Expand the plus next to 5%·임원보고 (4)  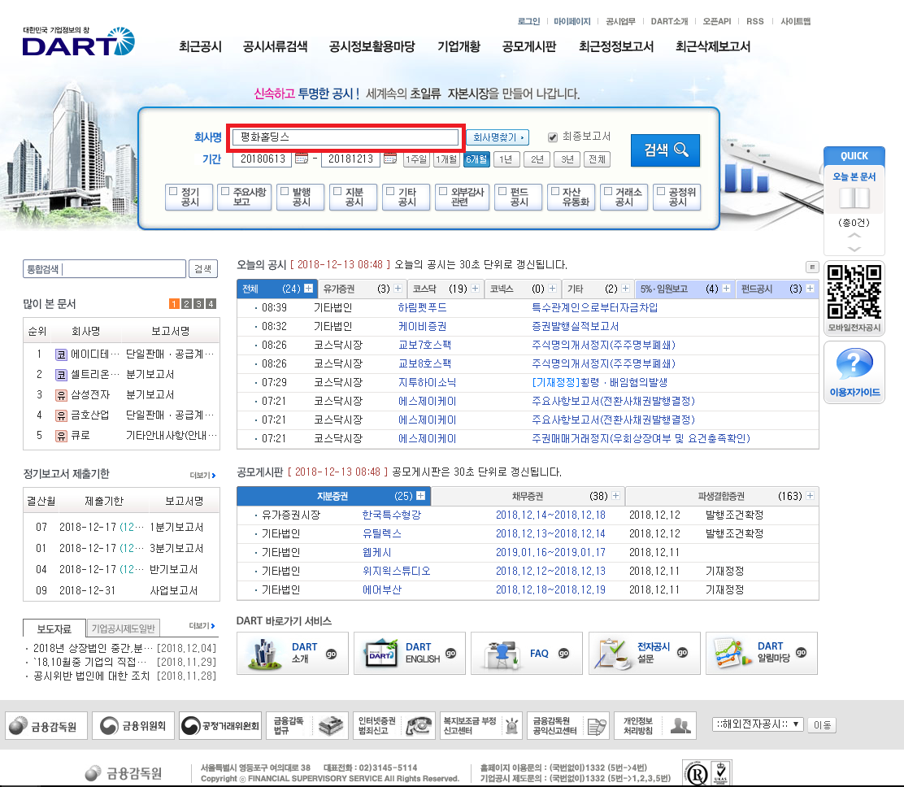[x=727, y=289]
